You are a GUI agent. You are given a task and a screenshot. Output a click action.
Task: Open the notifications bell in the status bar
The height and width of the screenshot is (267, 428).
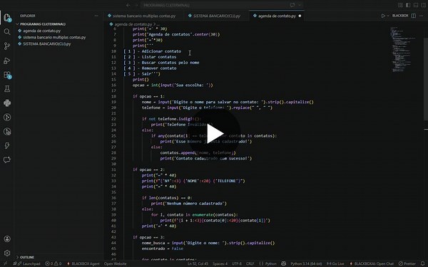423,263
